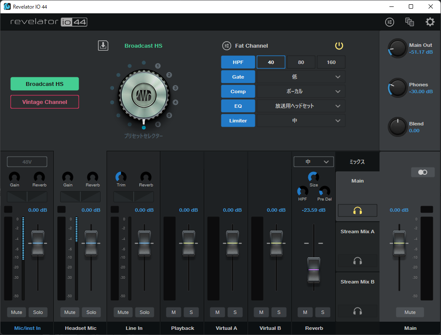Image resolution: width=441 pixels, height=335 pixels.
Task: Select the Stream Mix B tab
Action: [358, 282]
